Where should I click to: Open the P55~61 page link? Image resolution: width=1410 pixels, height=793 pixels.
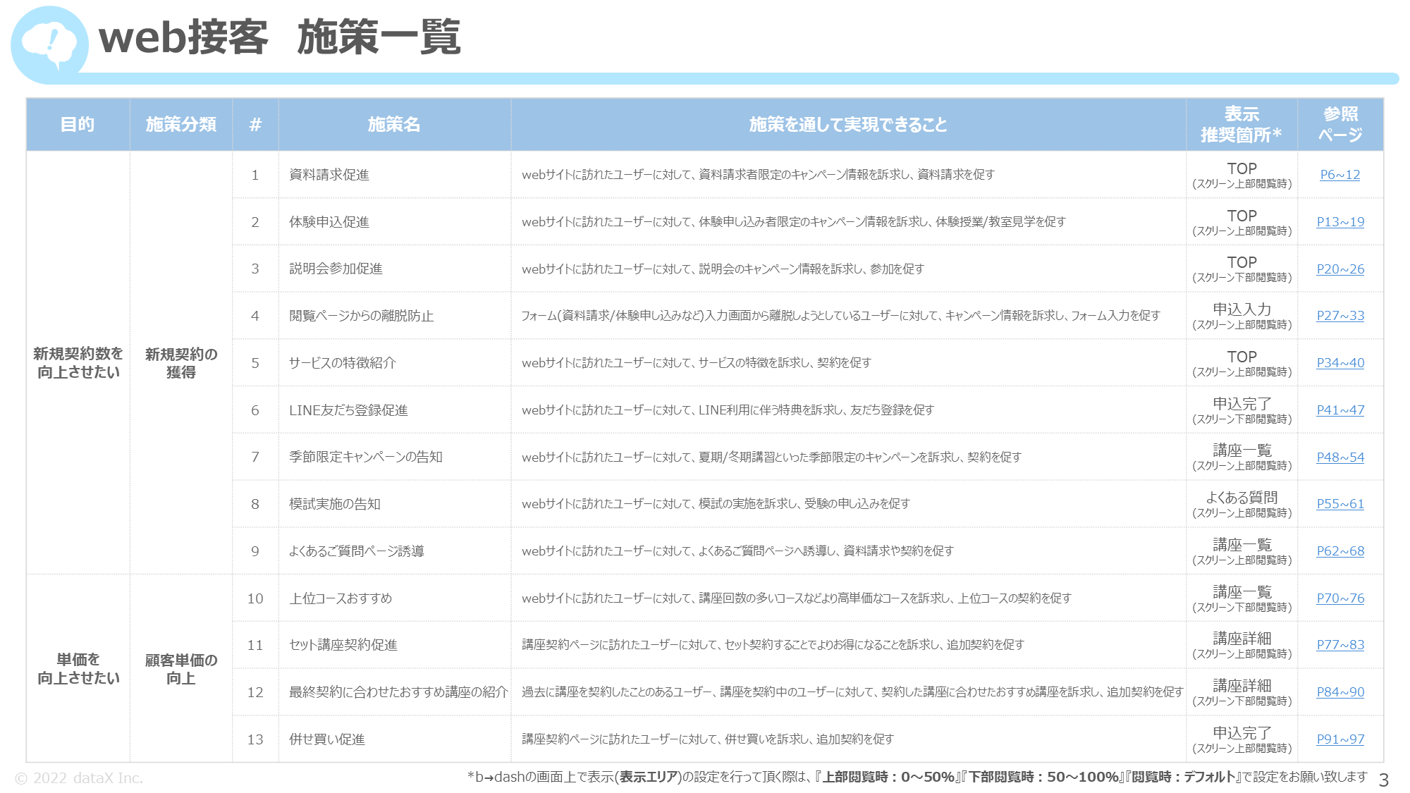[x=1340, y=504]
